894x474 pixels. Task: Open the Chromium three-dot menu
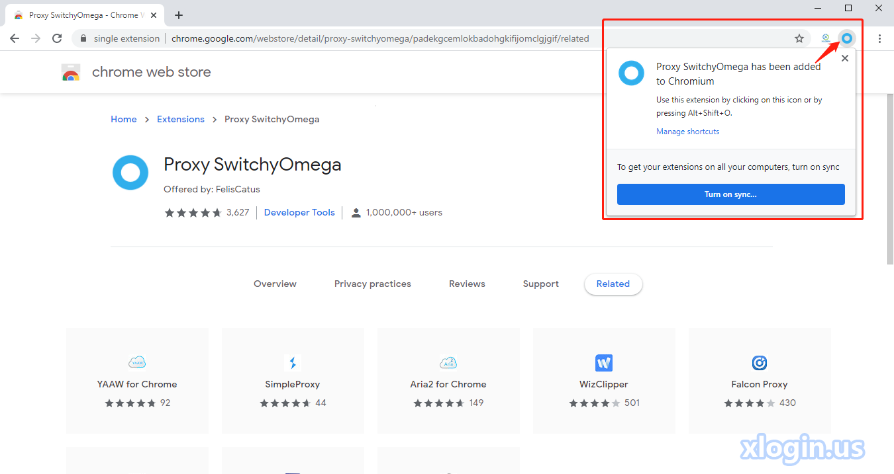click(879, 38)
